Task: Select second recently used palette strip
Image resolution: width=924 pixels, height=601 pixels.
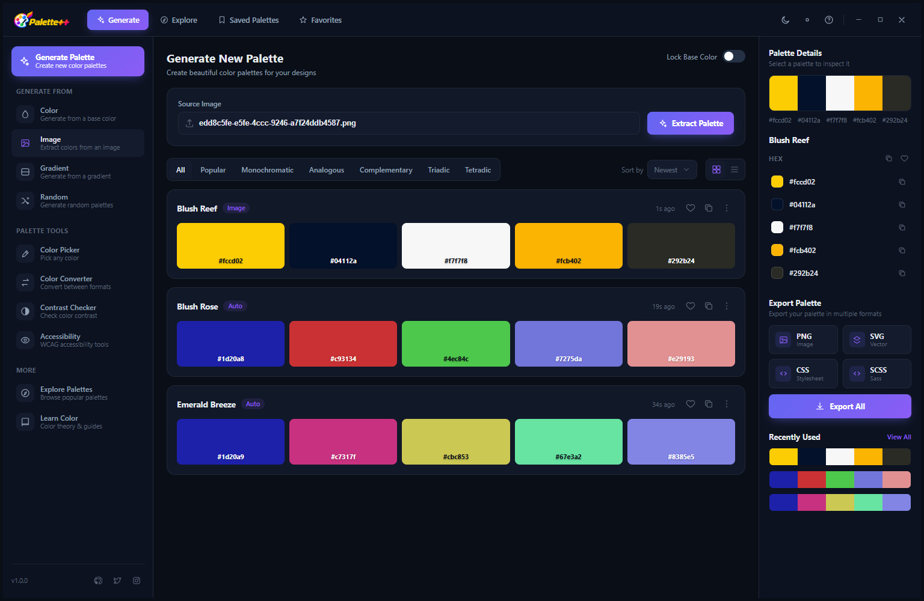Action: pyautogui.click(x=840, y=480)
